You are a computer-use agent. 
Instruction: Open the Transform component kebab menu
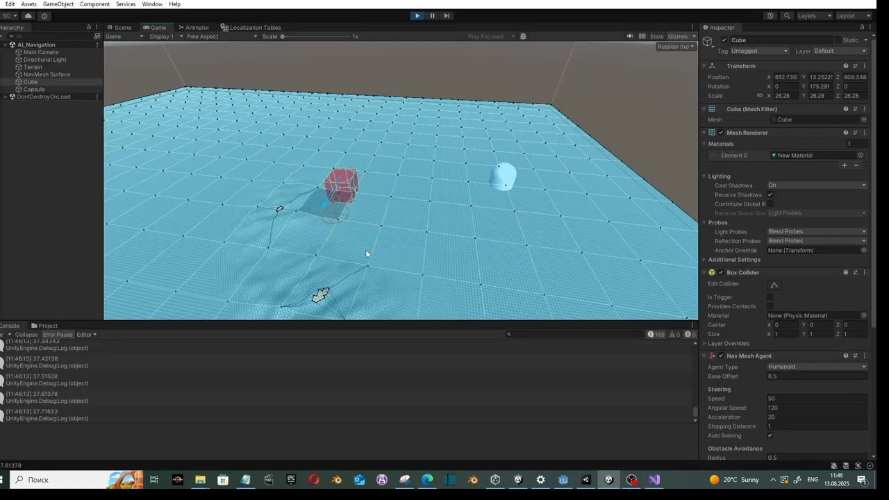tap(864, 66)
